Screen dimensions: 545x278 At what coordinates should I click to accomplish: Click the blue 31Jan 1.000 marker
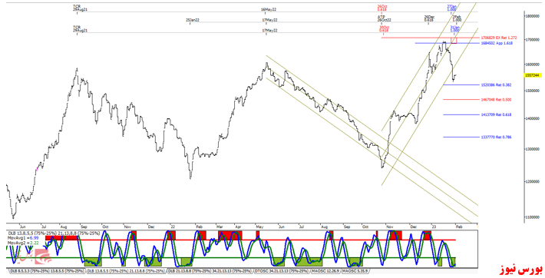click(454, 28)
